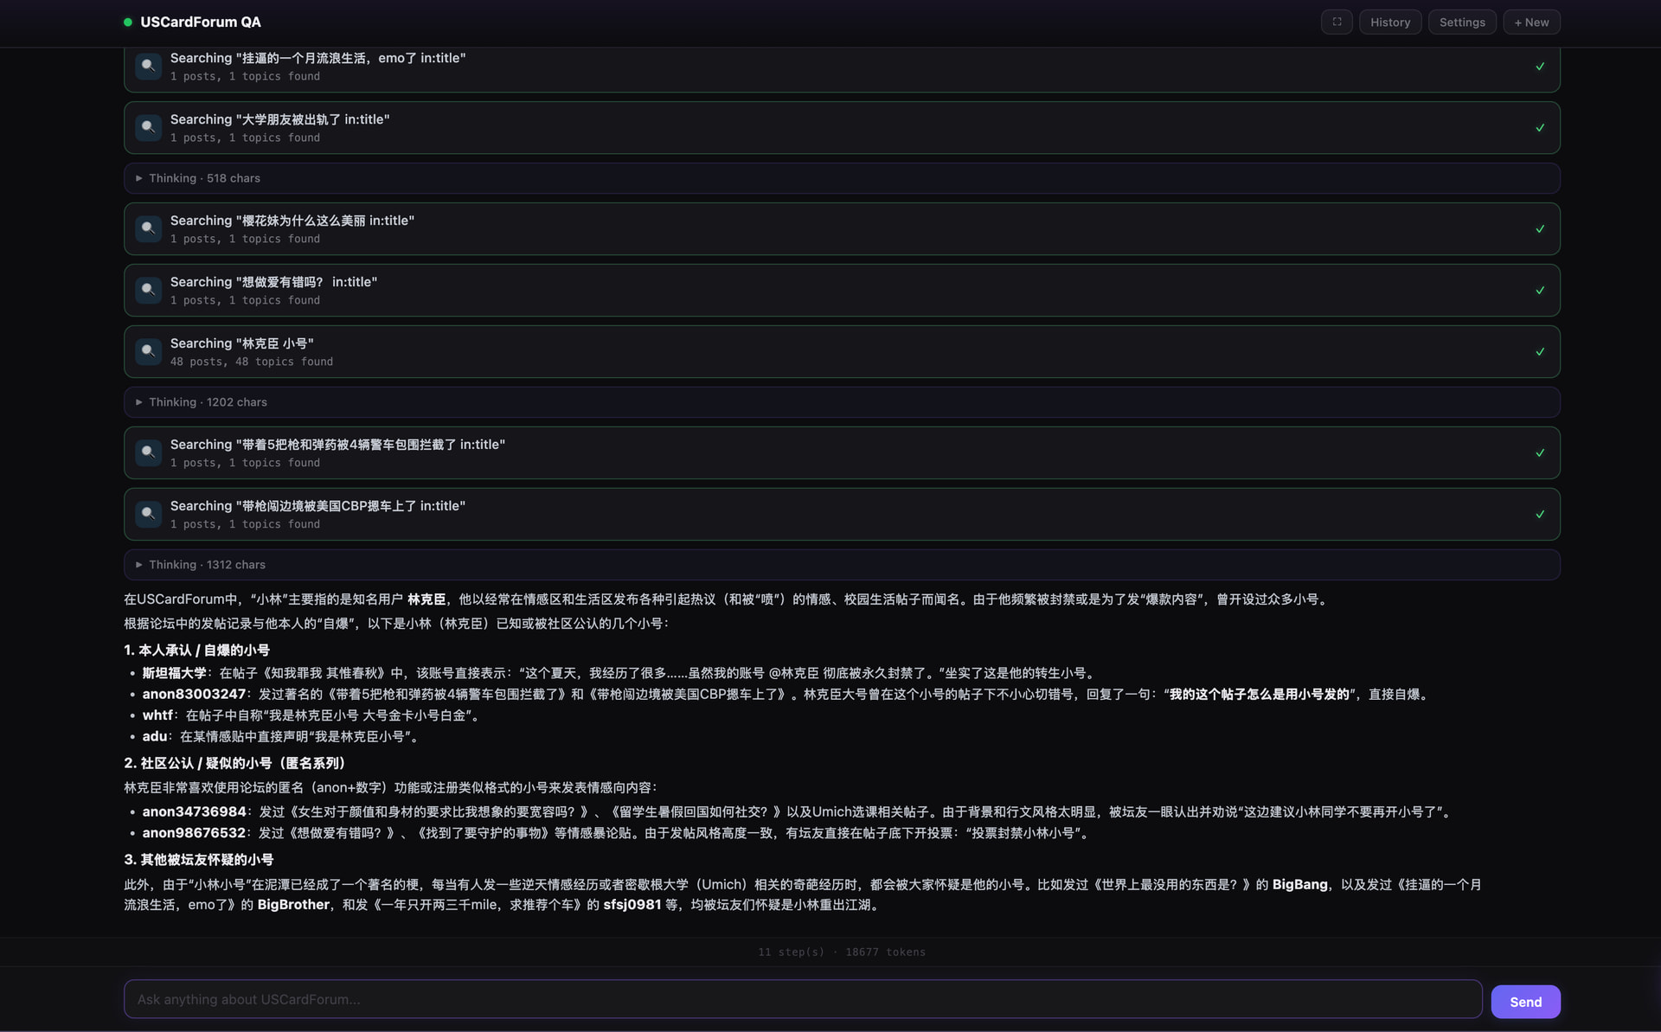Screen dimensions: 1661x1032
Task: Click search icon for "带着5把枪和弹药" search
Action: point(148,453)
